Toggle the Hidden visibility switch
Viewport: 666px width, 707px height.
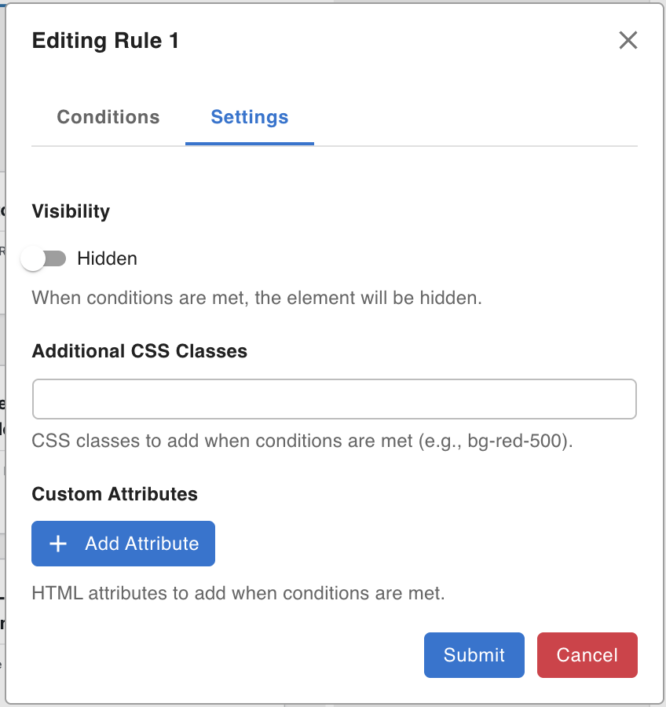[45, 258]
